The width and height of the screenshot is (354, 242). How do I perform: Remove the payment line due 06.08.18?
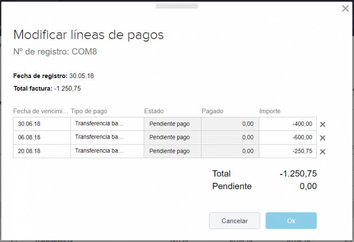pos(323,138)
